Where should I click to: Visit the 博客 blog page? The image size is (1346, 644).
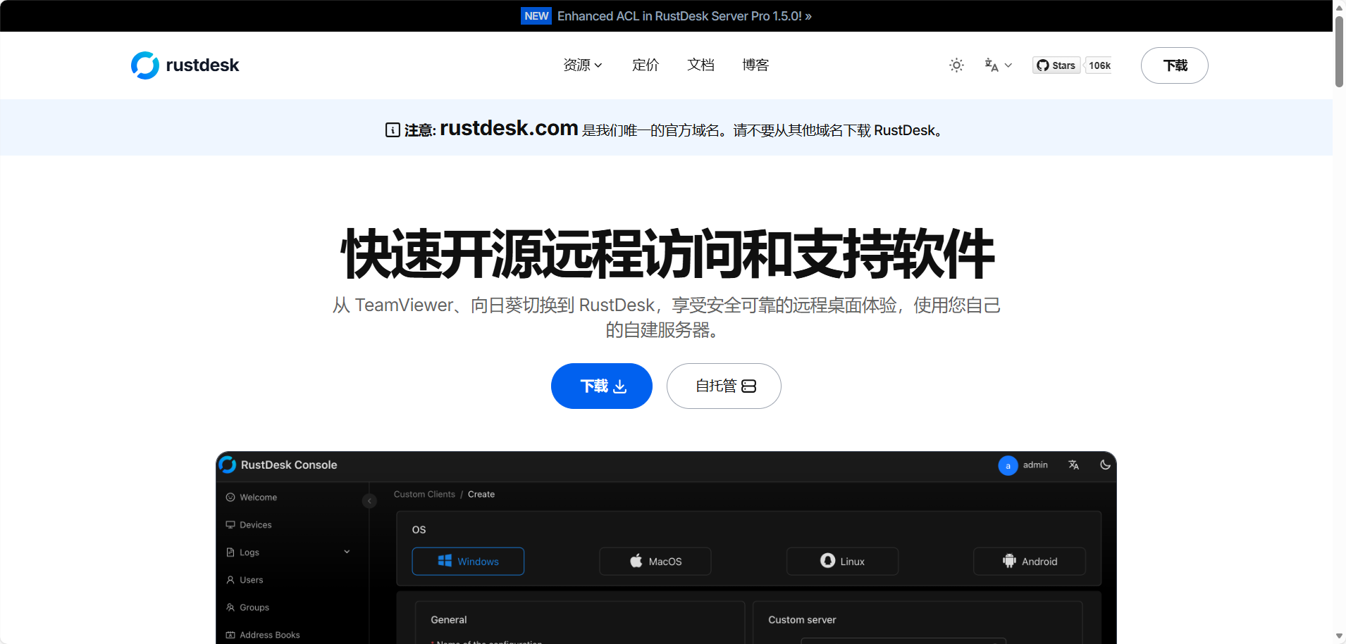click(755, 65)
